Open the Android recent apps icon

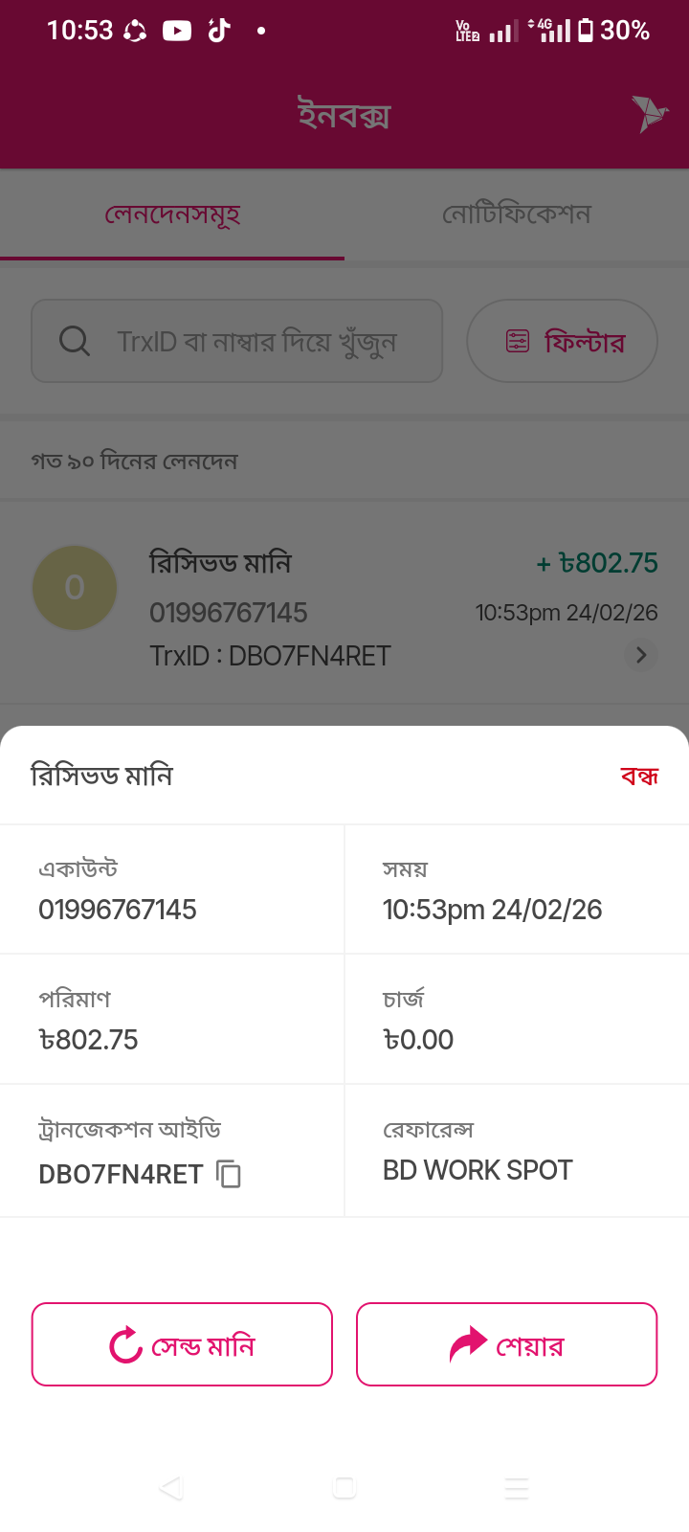[x=517, y=1488]
